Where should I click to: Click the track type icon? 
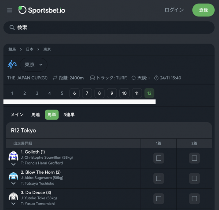[92, 78]
